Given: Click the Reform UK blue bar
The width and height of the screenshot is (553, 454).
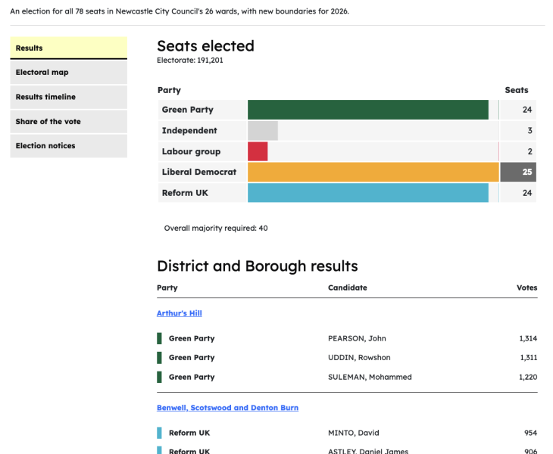Looking at the screenshot, I should [368, 193].
